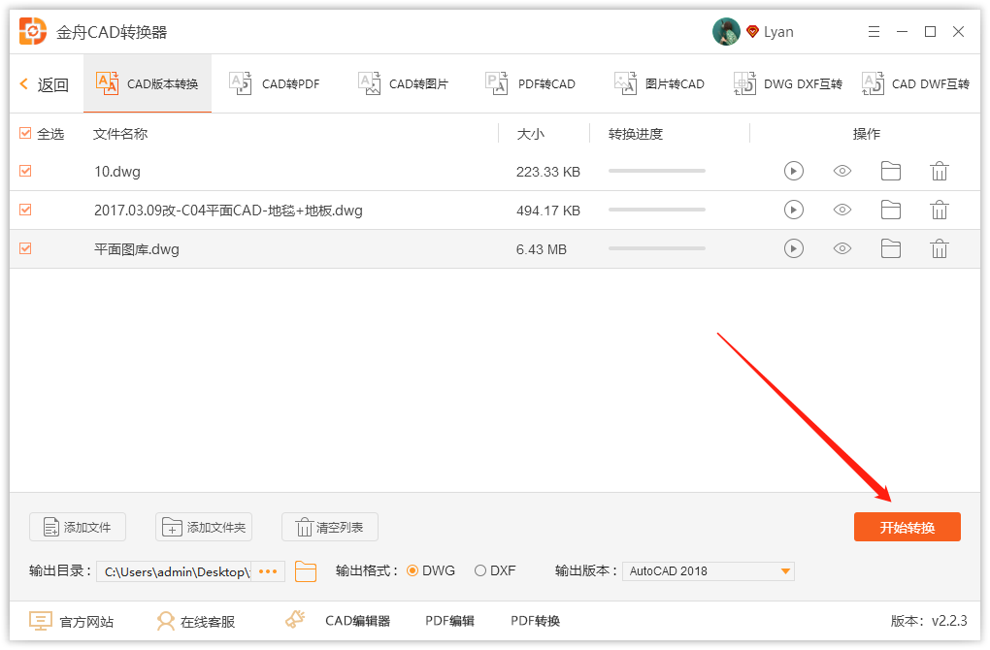This screenshot has width=990, height=650.
Task: Uncheck the 2017.03.09改 CAD file row
Action: 24,210
